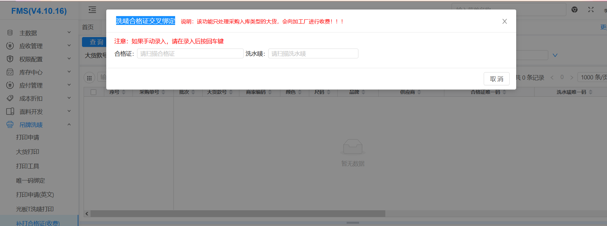The image size is (607, 226).
Task: Open the column settings grid icon
Action: tap(89, 78)
